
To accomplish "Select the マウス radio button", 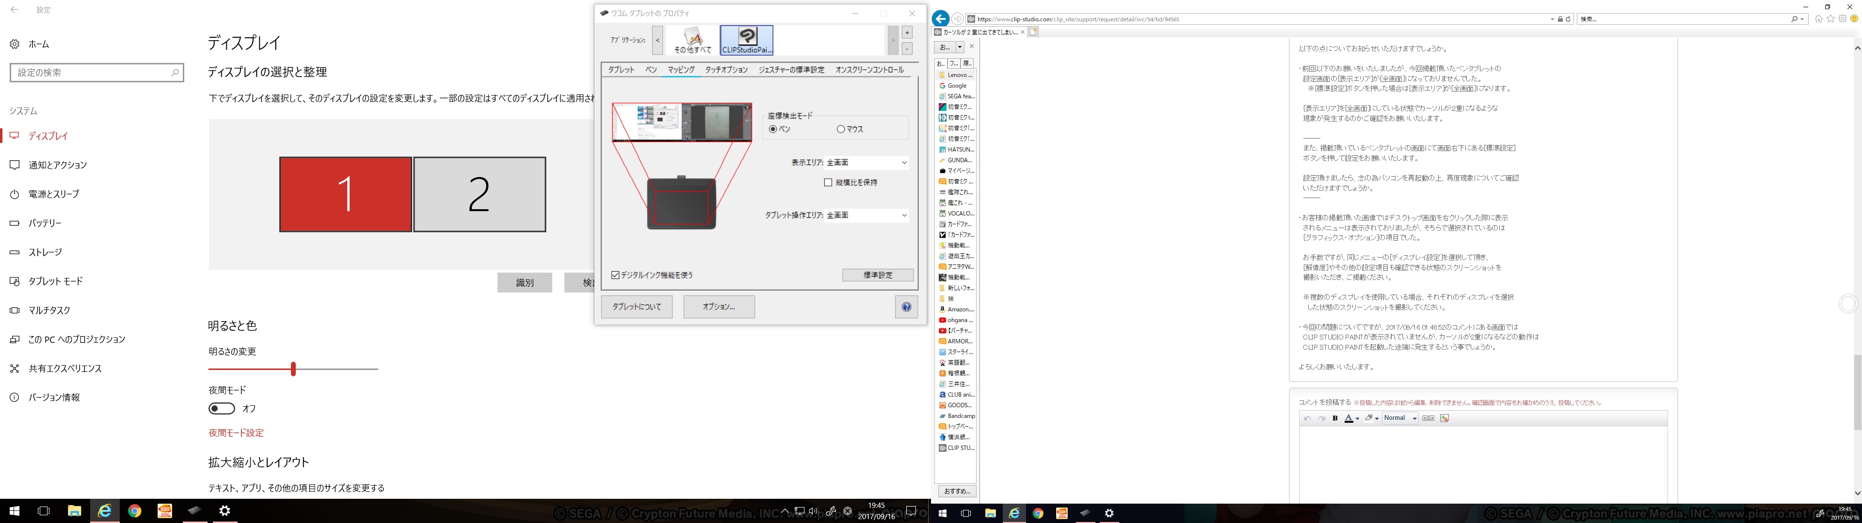I will pos(841,129).
